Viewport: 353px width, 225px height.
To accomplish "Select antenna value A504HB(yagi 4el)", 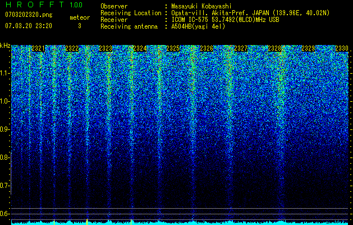I will (198, 26).
